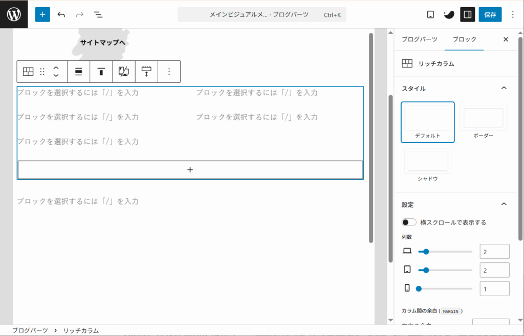The width and height of the screenshot is (524, 336).
Task: Open vertical alignment top option
Action: pos(101,72)
